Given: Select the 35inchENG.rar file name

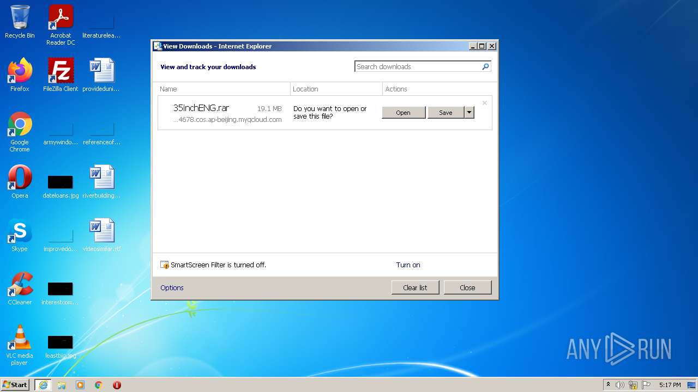Looking at the screenshot, I should (201, 108).
